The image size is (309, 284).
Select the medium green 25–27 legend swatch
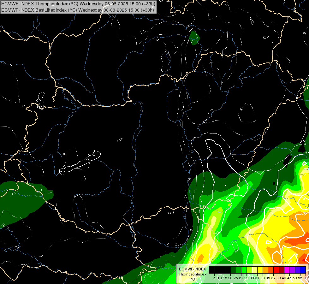click(x=239, y=270)
